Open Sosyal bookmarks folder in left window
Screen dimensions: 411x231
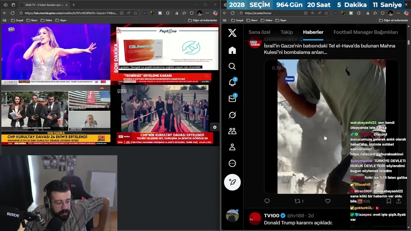(17, 20)
